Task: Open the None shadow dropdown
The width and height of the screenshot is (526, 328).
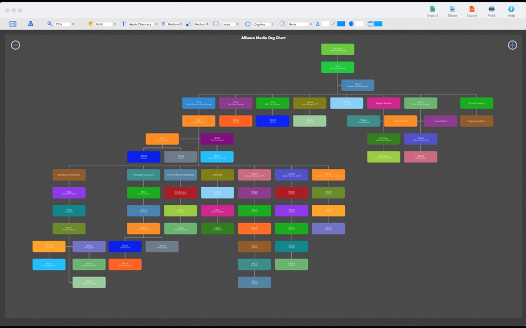Action: tap(300, 24)
